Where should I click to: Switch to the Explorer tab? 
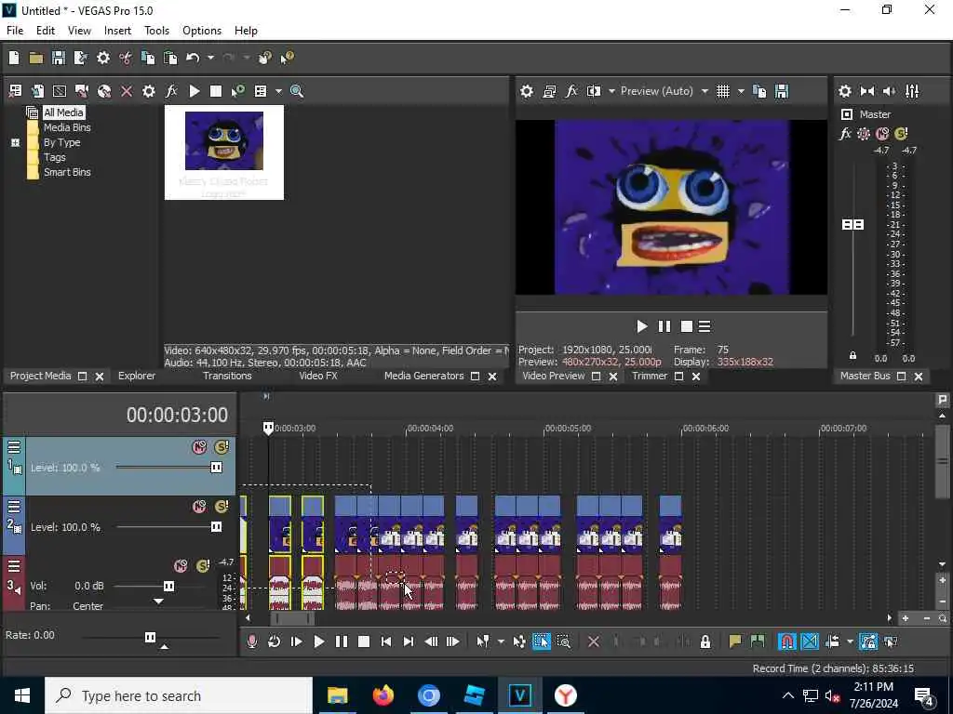[136, 376]
